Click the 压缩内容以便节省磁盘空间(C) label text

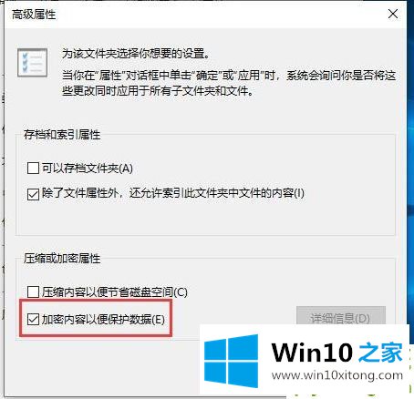[115, 292]
